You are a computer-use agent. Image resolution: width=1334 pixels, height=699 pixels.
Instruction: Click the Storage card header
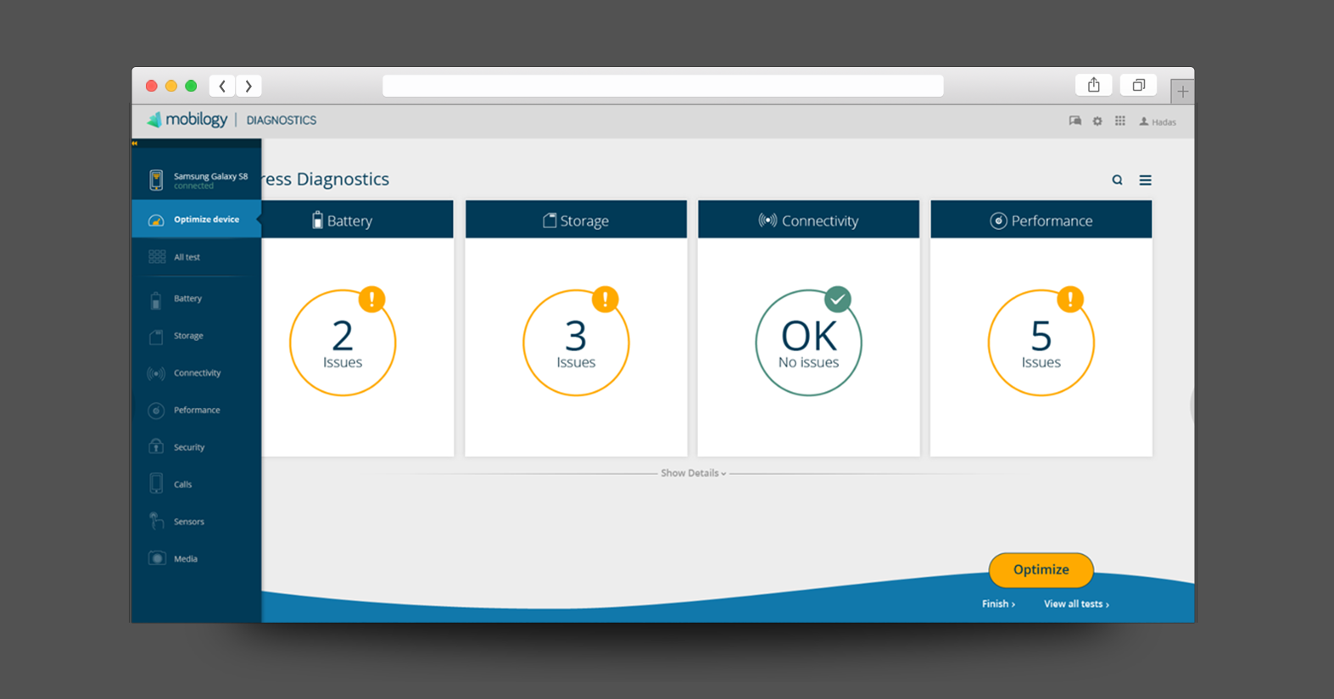coord(576,220)
